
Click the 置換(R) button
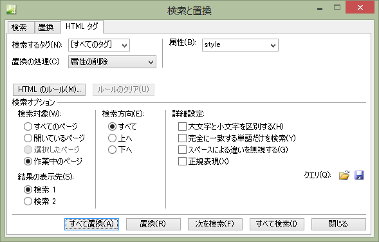point(153,224)
